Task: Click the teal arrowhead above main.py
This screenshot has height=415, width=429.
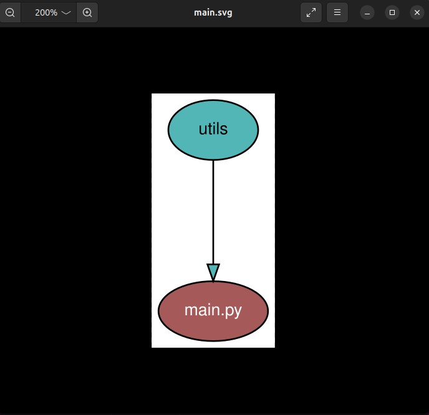Action: tap(213, 272)
